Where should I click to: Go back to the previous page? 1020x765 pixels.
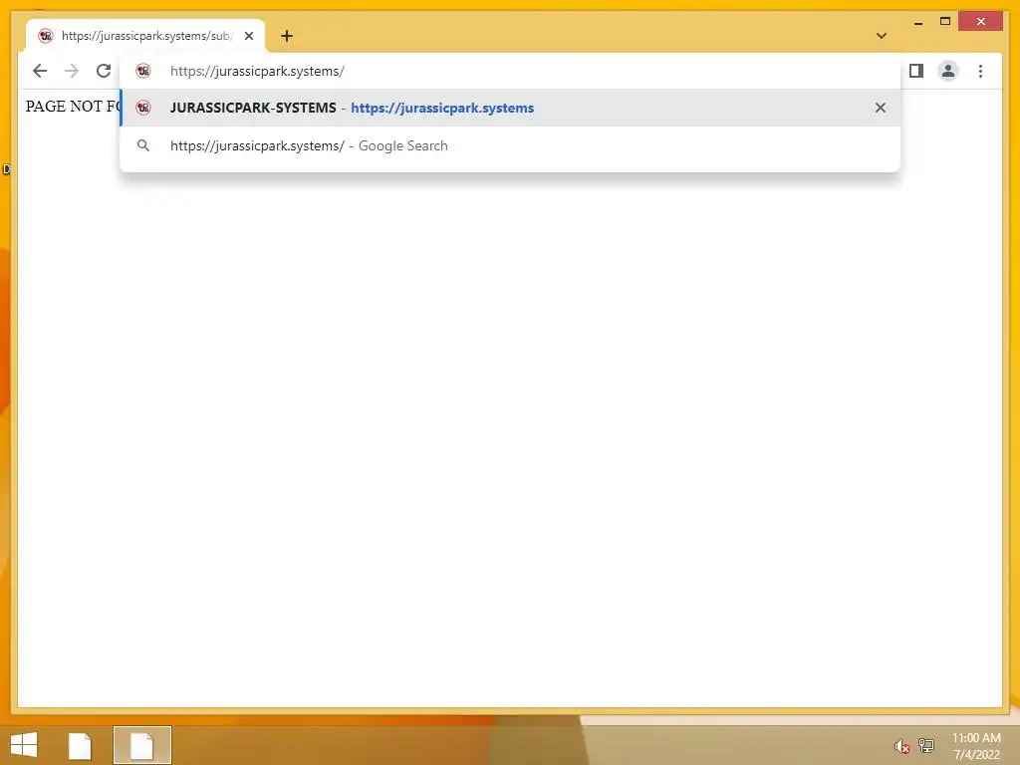click(40, 71)
